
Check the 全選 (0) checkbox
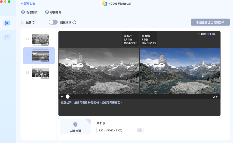click(23, 22)
